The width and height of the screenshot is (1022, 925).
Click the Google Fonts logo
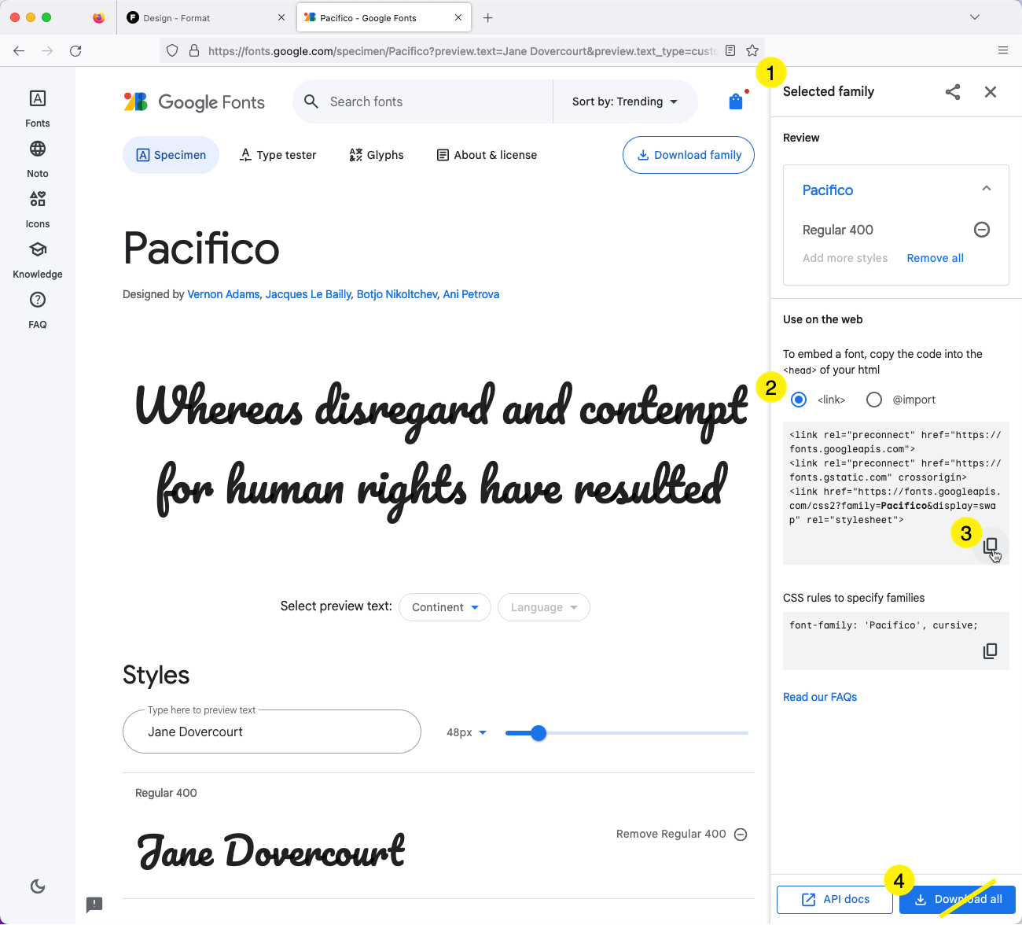pyautogui.click(x=194, y=101)
